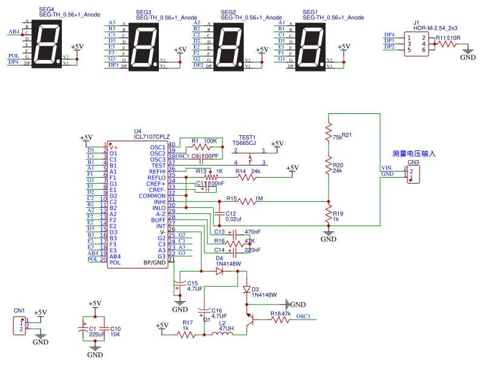Select the Q1 transistor symbol

point(252,320)
